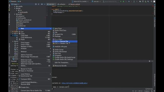The height and width of the screenshot is (92, 164).
Task: Select gradle.properties file in tree
Action: pyautogui.click(x=23, y=22)
